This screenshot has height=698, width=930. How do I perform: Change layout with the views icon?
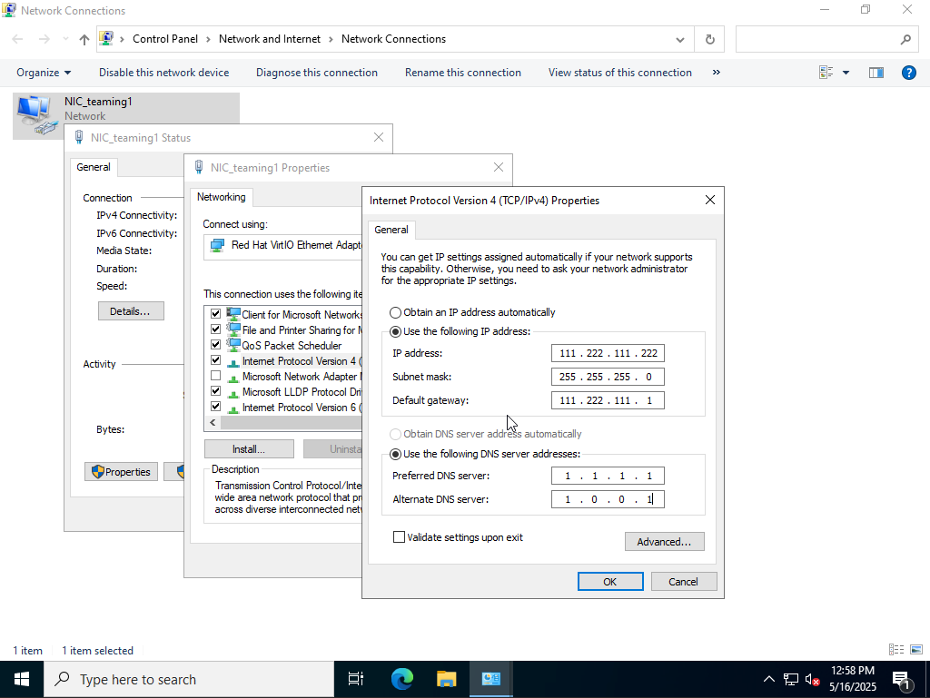[x=829, y=72]
